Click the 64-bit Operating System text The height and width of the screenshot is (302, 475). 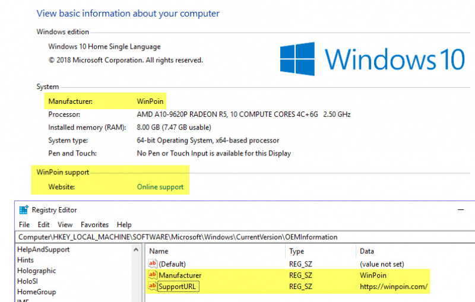tap(208, 141)
